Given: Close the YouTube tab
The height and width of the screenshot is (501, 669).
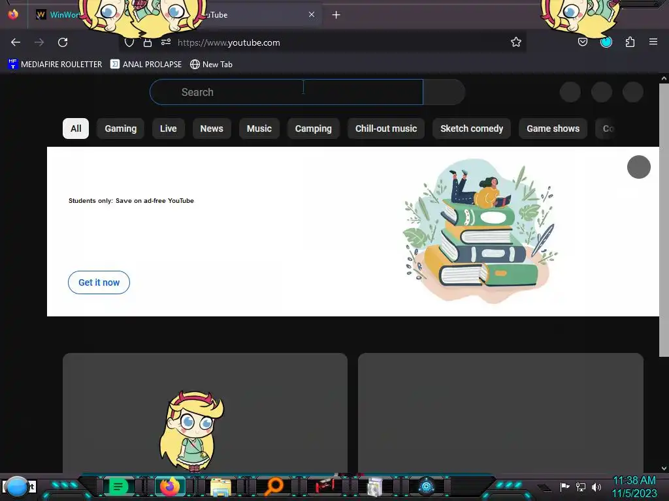Looking at the screenshot, I should coord(312,14).
